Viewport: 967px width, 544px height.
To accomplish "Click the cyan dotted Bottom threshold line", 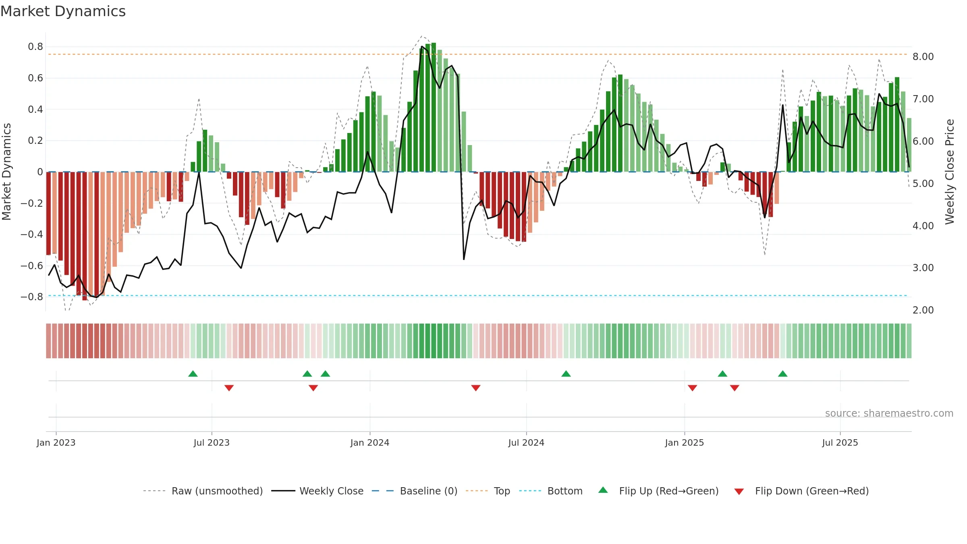I will (x=479, y=295).
